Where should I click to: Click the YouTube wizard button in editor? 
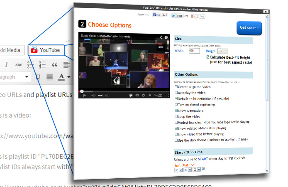tap(46, 50)
